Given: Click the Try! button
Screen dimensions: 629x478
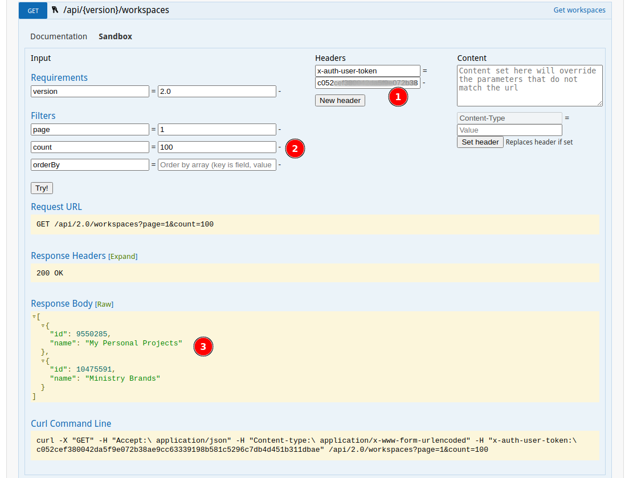Looking at the screenshot, I should [42, 188].
